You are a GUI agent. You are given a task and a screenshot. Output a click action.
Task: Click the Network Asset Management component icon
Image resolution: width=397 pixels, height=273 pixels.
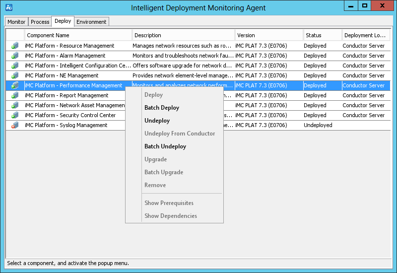click(15, 105)
